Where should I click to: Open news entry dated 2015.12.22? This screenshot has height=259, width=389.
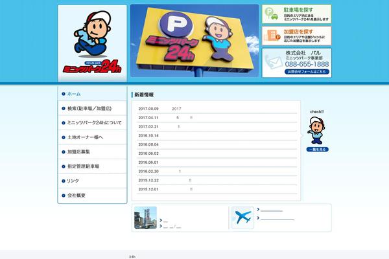tap(217, 180)
